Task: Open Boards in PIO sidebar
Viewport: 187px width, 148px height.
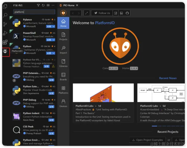Action: tap(63, 77)
